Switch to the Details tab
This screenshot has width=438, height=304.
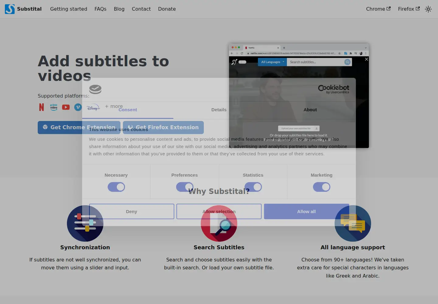(x=219, y=110)
